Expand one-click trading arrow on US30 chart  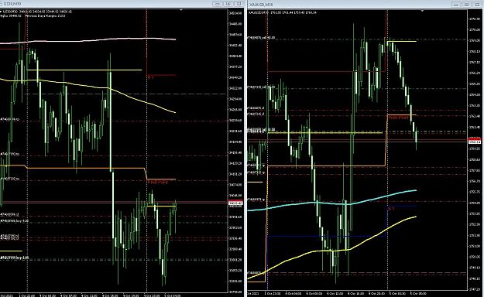click(x=1, y=12)
